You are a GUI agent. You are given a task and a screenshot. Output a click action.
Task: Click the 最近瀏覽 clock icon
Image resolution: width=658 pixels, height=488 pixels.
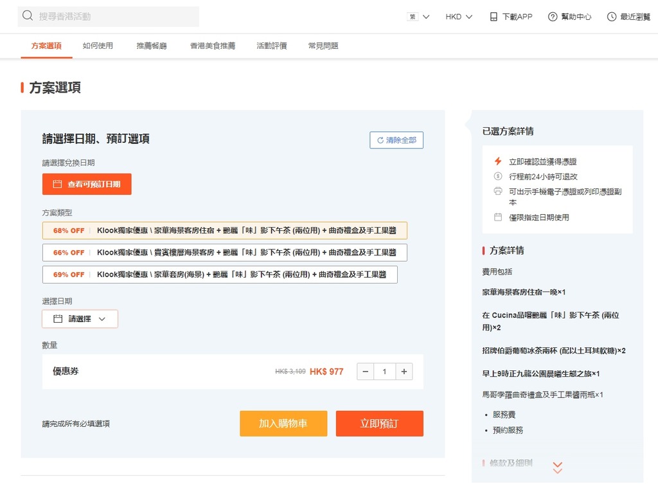(x=611, y=16)
